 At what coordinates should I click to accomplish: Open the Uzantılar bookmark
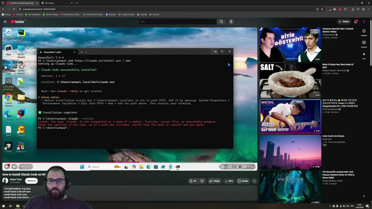(142, 14)
